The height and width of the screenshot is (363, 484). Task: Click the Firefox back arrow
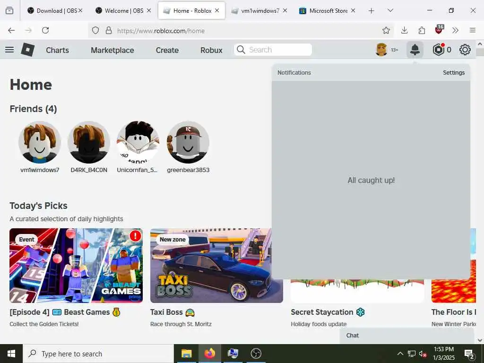click(x=11, y=30)
